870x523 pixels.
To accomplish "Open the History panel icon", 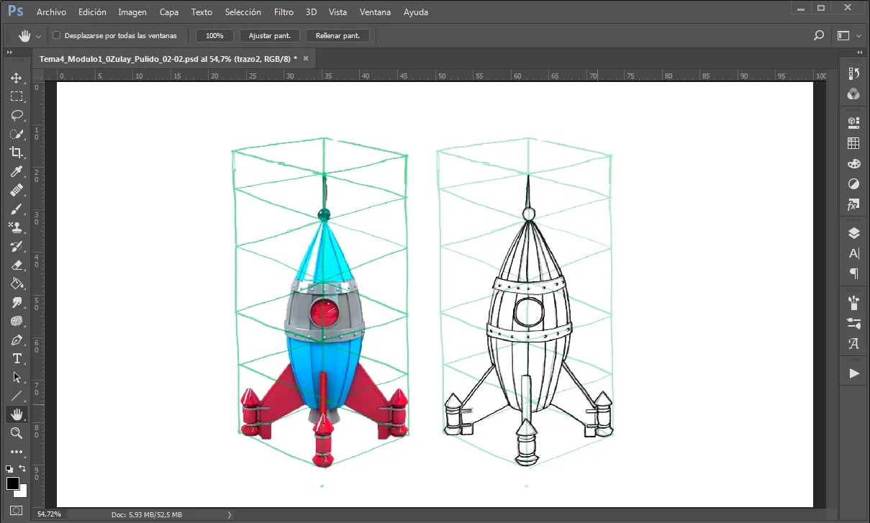I will (854, 73).
